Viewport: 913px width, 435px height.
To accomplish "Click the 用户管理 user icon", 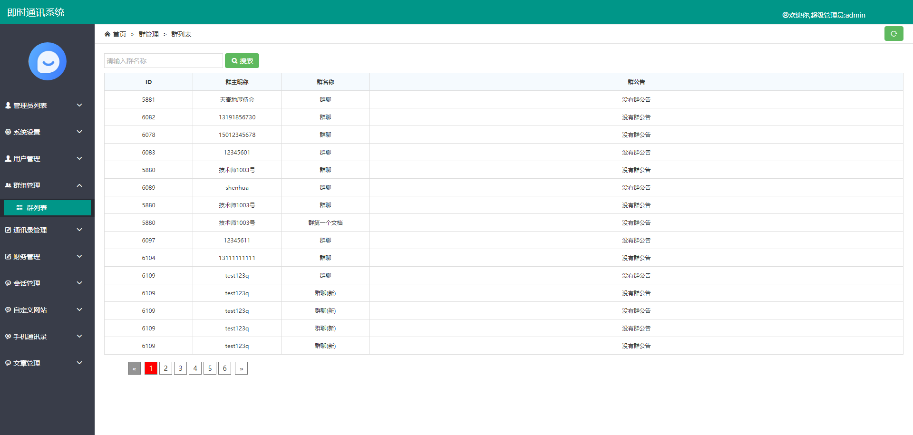I will point(8,158).
